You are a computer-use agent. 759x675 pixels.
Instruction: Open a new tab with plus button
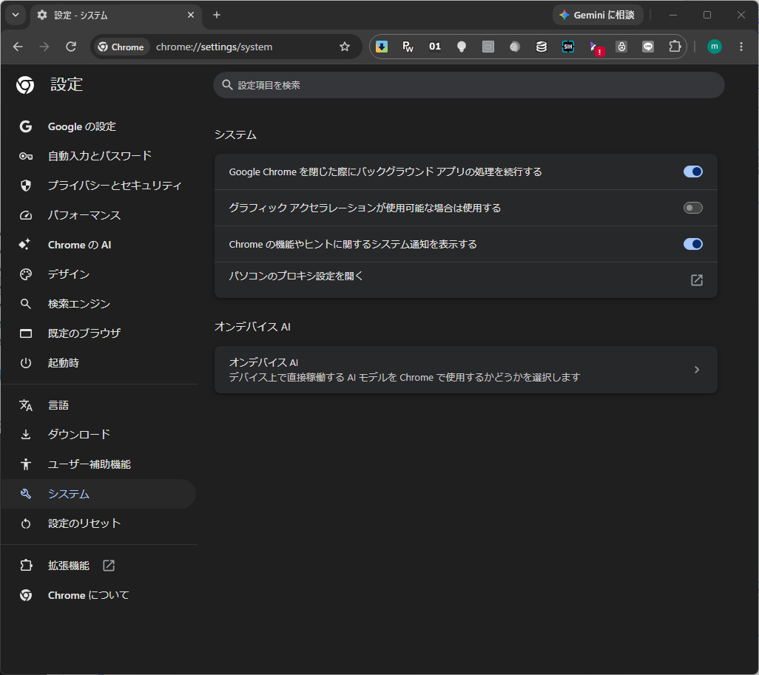(x=217, y=15)
